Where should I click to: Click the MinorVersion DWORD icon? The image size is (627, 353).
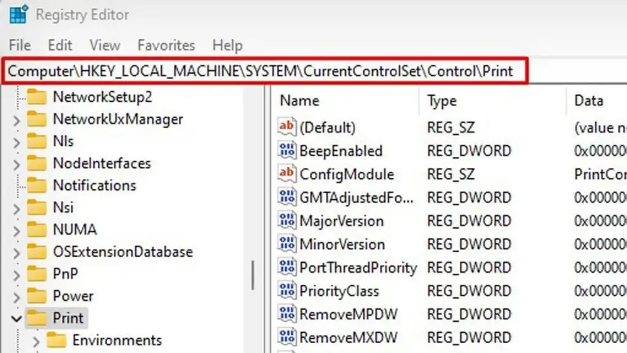click(287, 244)
